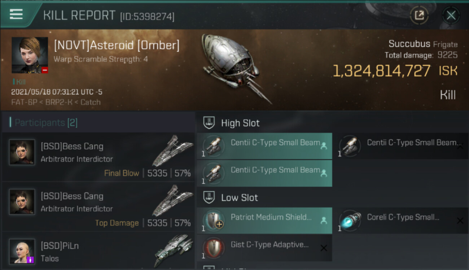The height and width of the screenshot is (270, 469).
Task: Click Asteroid's character portrait
Action: click(30, 55)
